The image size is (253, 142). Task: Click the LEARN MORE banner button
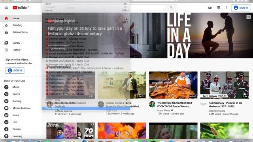point(59,49)
